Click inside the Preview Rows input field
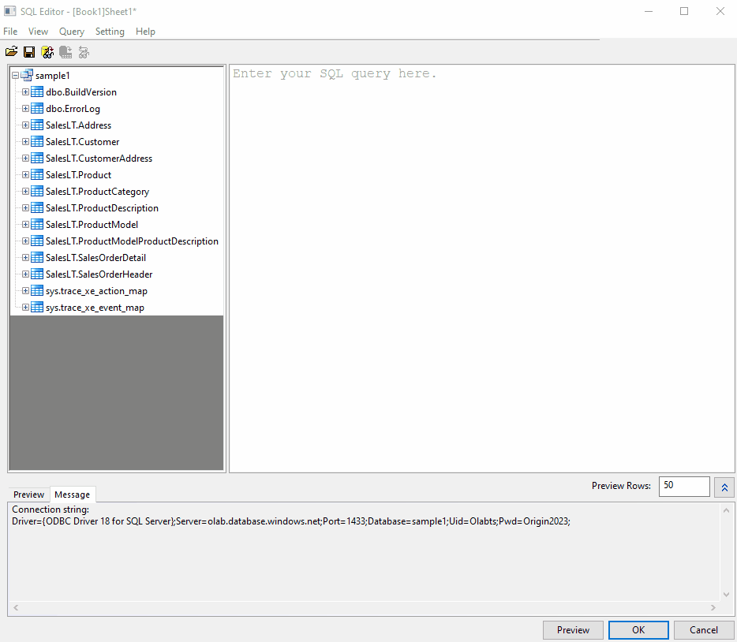737x642 pixels. (683, 487)
